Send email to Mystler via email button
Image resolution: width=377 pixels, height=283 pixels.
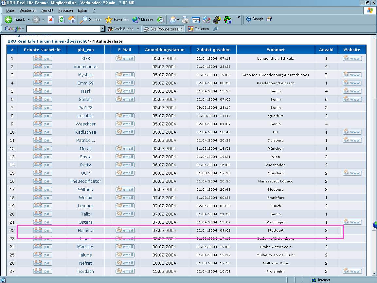(x=125, y=75)
